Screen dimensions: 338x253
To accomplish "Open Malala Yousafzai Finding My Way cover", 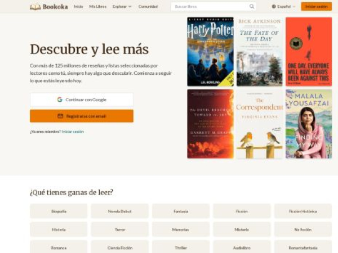I will point(309,124).
